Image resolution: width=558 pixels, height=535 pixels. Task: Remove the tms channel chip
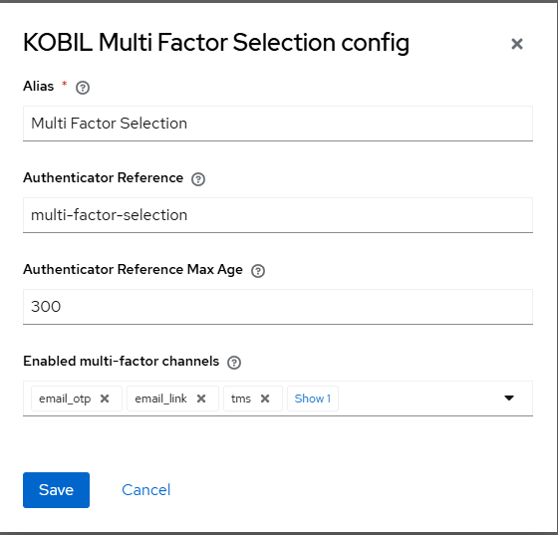[265, 399]
